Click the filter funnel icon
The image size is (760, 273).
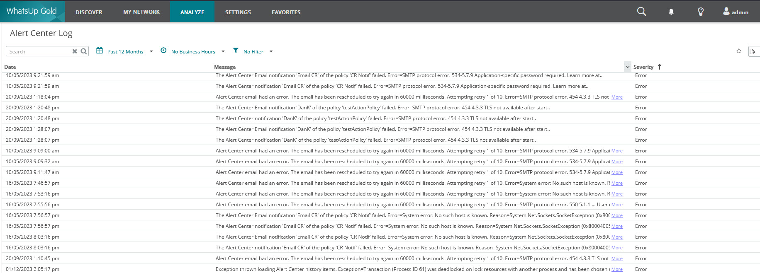[x=236, y=51]
